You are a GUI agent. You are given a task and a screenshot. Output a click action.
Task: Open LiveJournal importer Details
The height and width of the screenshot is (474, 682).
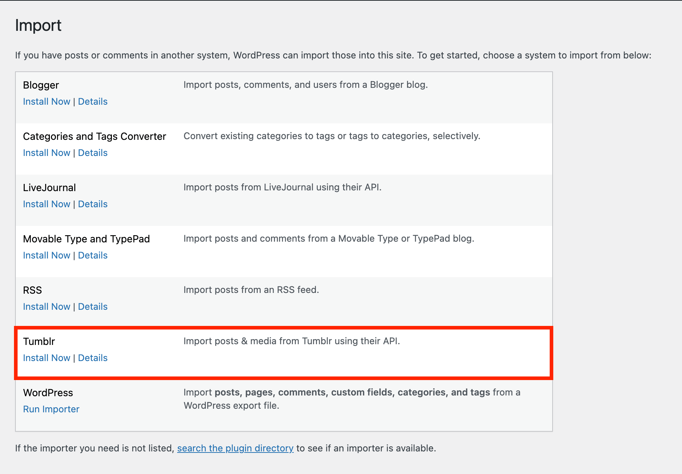[x=93, y=204]
